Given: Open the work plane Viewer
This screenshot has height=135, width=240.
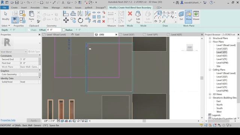Looking at the screenshot, I should [x=196, y=16].
